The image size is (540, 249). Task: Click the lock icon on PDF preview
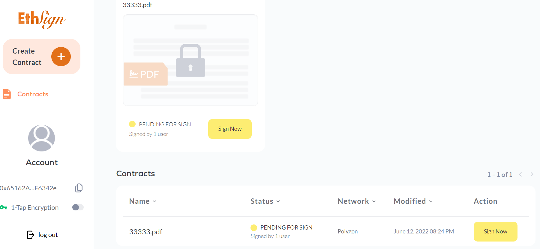[x=190, y=60]
